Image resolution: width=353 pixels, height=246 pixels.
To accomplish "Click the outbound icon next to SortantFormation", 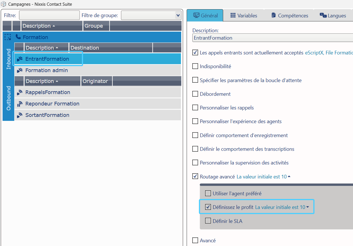I will pyautogui.click(x=20, y=115).
